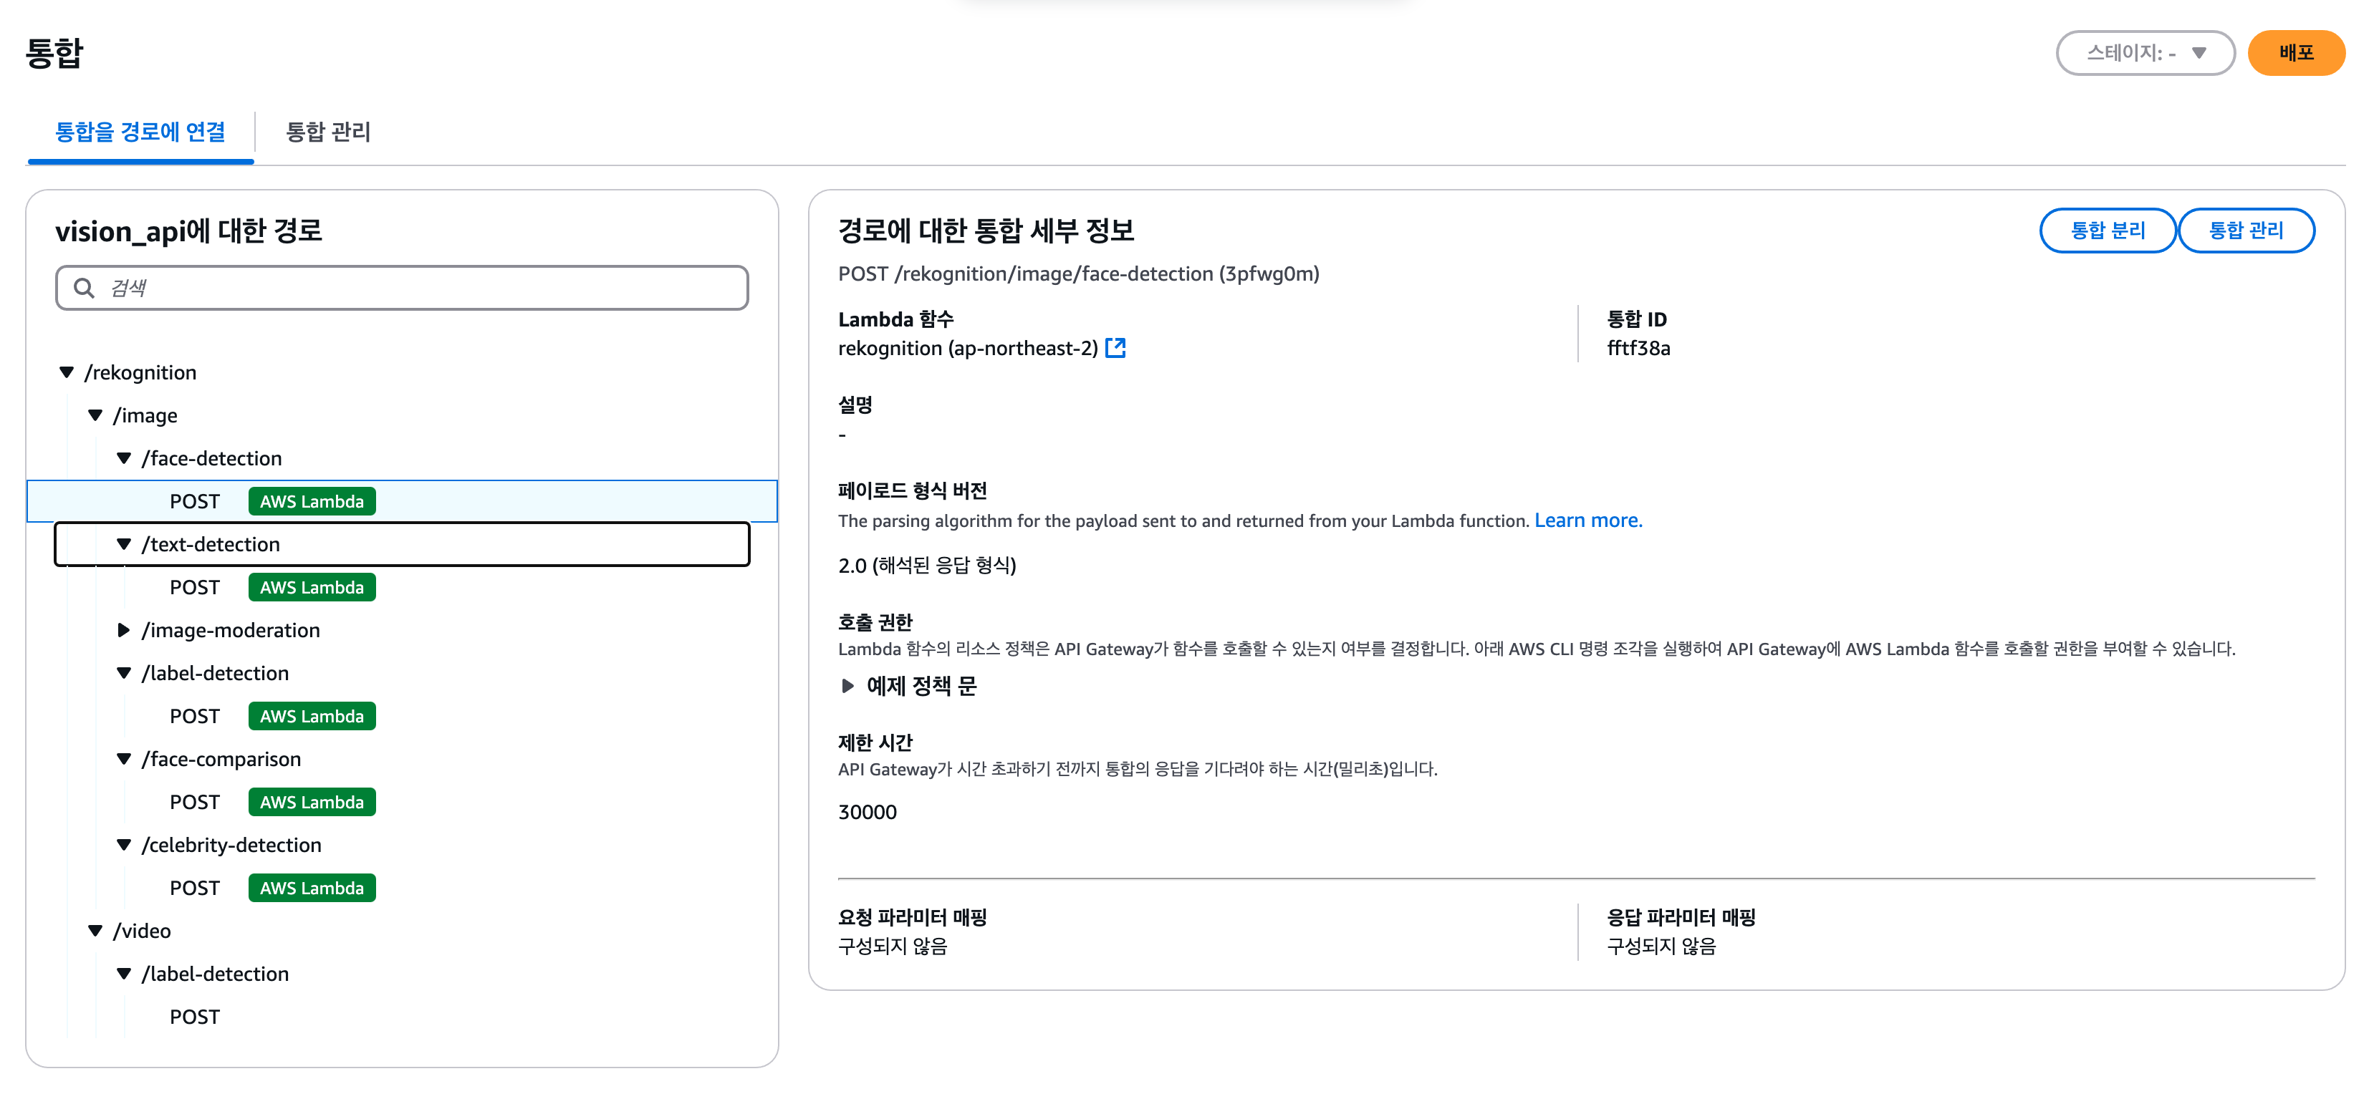Screen dimensions: 2364x1094
Task: Select AWS Lambda badge under face-detection
Action: coord(312,500)
